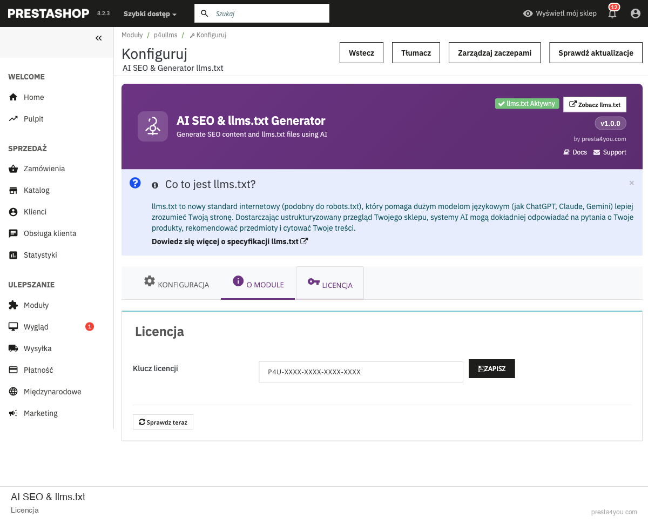
Task: Click the Wygląd red badge with 1
Action: click(x=90, y=326)
